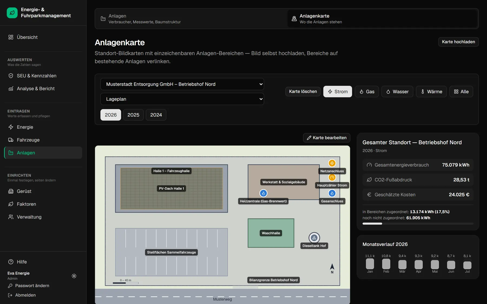Open the Lageplan map dropdown

(x=182, y=99)
